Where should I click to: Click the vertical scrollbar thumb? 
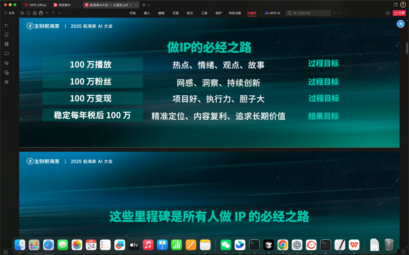click(x=407, y=48)
